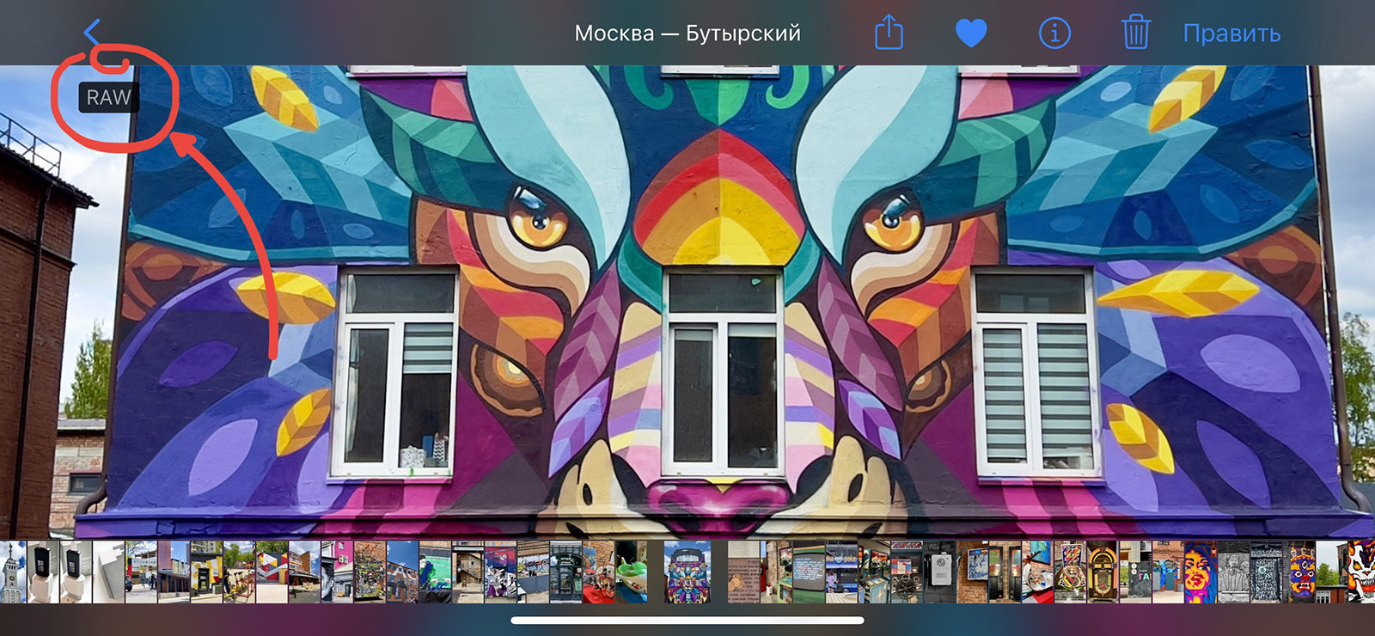Open the green bowl thumbnail
Image resolution: width=1375 pixels, height=636 pixels.
[632, 572]
